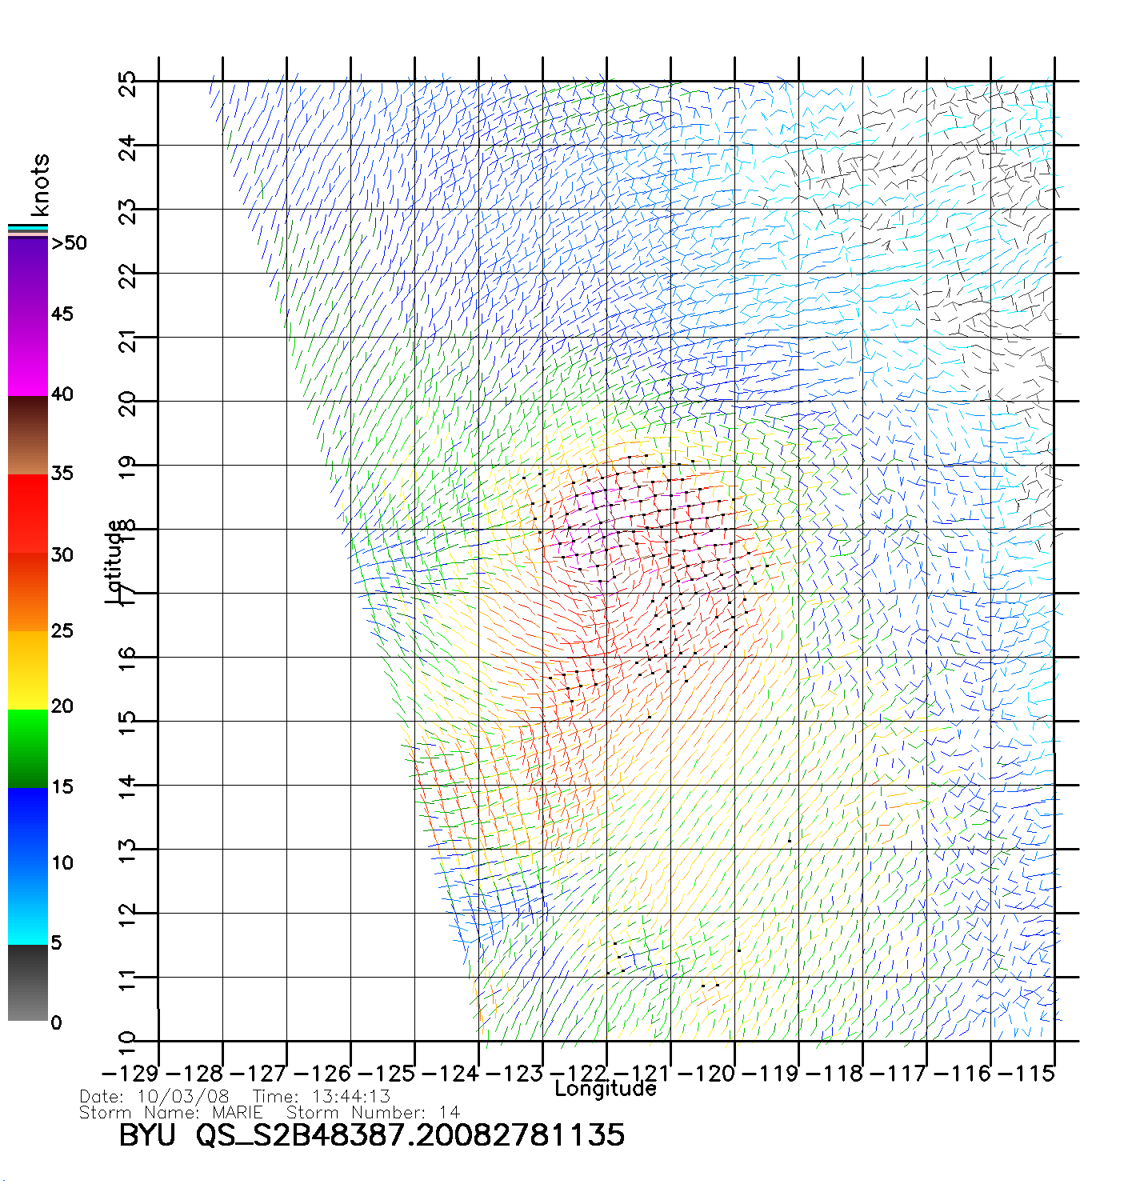1136x1184 pixels.
Task: Click the "Date: 10/03/08" text
Action: tap(154, 1097)
